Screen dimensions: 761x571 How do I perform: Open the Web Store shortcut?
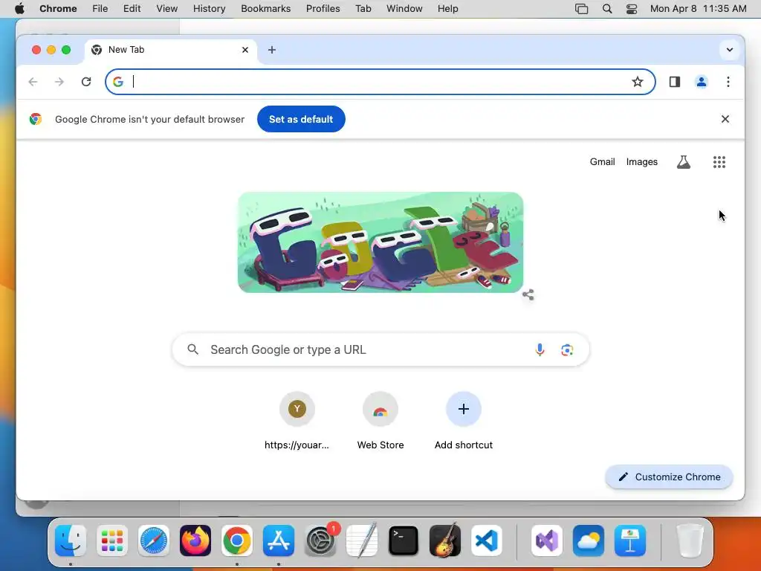coord(380,422)
